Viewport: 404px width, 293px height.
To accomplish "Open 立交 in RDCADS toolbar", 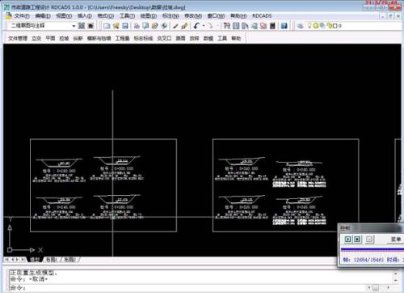I will (36, 38).
